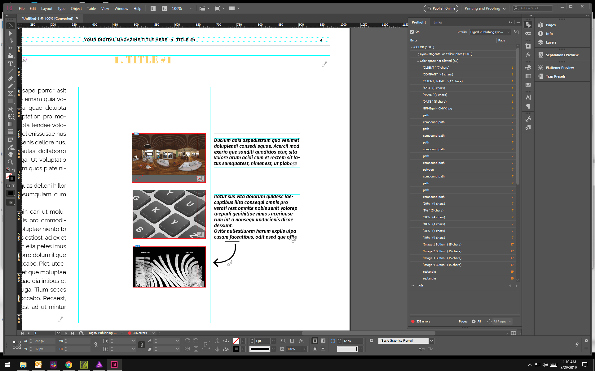The width and height of the screenshot is (595, 371).
Task: Select the Pen tool
Action: pos(11,79)
